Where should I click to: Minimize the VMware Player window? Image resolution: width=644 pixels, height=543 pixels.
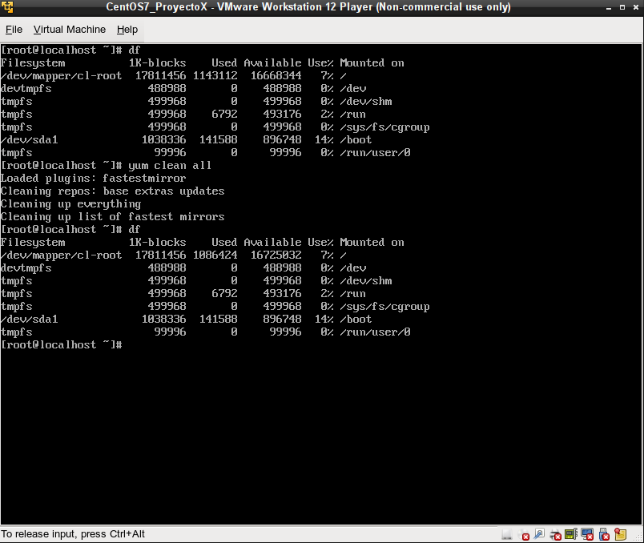(609, 7)
